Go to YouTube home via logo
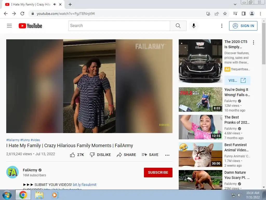Image resolution: width=266 pixels, height=200 pixels. pos(30,26)
